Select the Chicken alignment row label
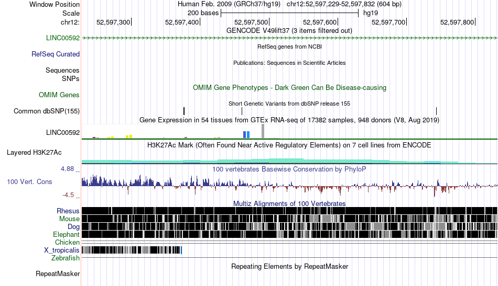 point(67,242)
